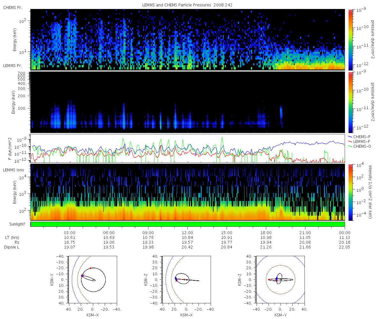This screenshot has height=319, width=383.
Task: Click the 03:00 time axis label
Action: point(70,233)
